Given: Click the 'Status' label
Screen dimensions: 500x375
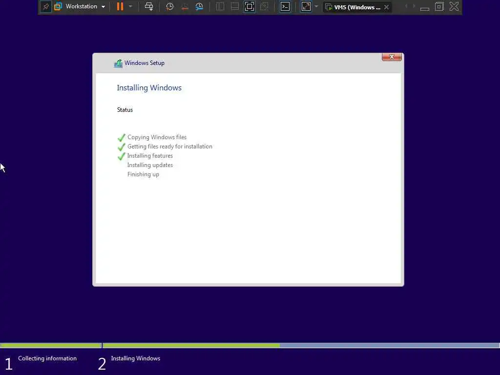Looking at the screenshot, I should [x=125, y=110].
